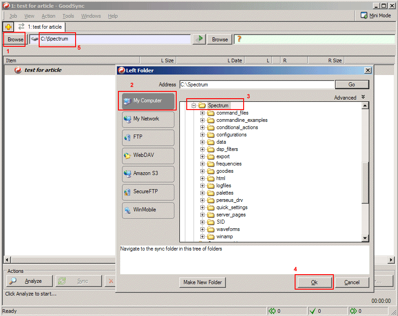Confirm folder selection with Ok
This screenshot has width=398, height=316.
click(314, 282)
